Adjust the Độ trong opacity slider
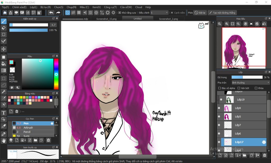Viewport: 271px width, 163px height. [x=247, y=77]
